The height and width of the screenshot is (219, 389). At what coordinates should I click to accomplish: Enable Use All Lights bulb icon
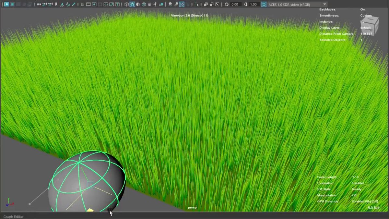(155, 5)
